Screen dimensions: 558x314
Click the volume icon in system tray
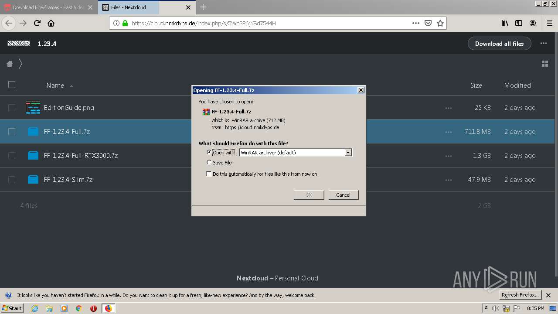click(496, 308)
